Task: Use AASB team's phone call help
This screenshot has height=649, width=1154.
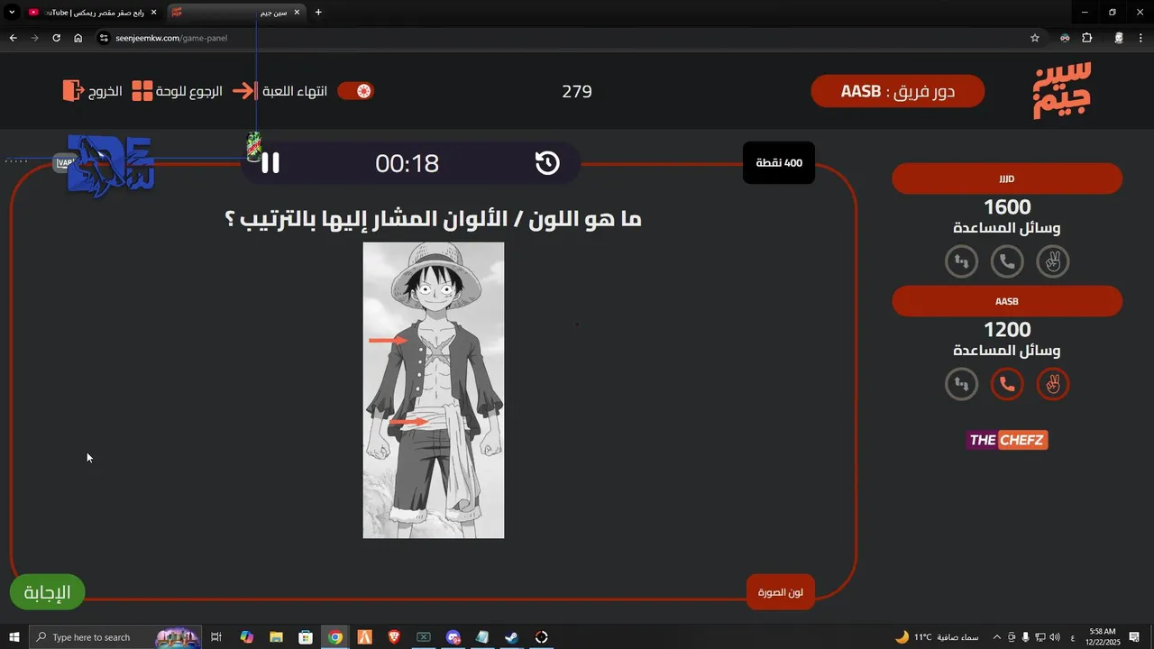Action: (x=1007, y=385)
